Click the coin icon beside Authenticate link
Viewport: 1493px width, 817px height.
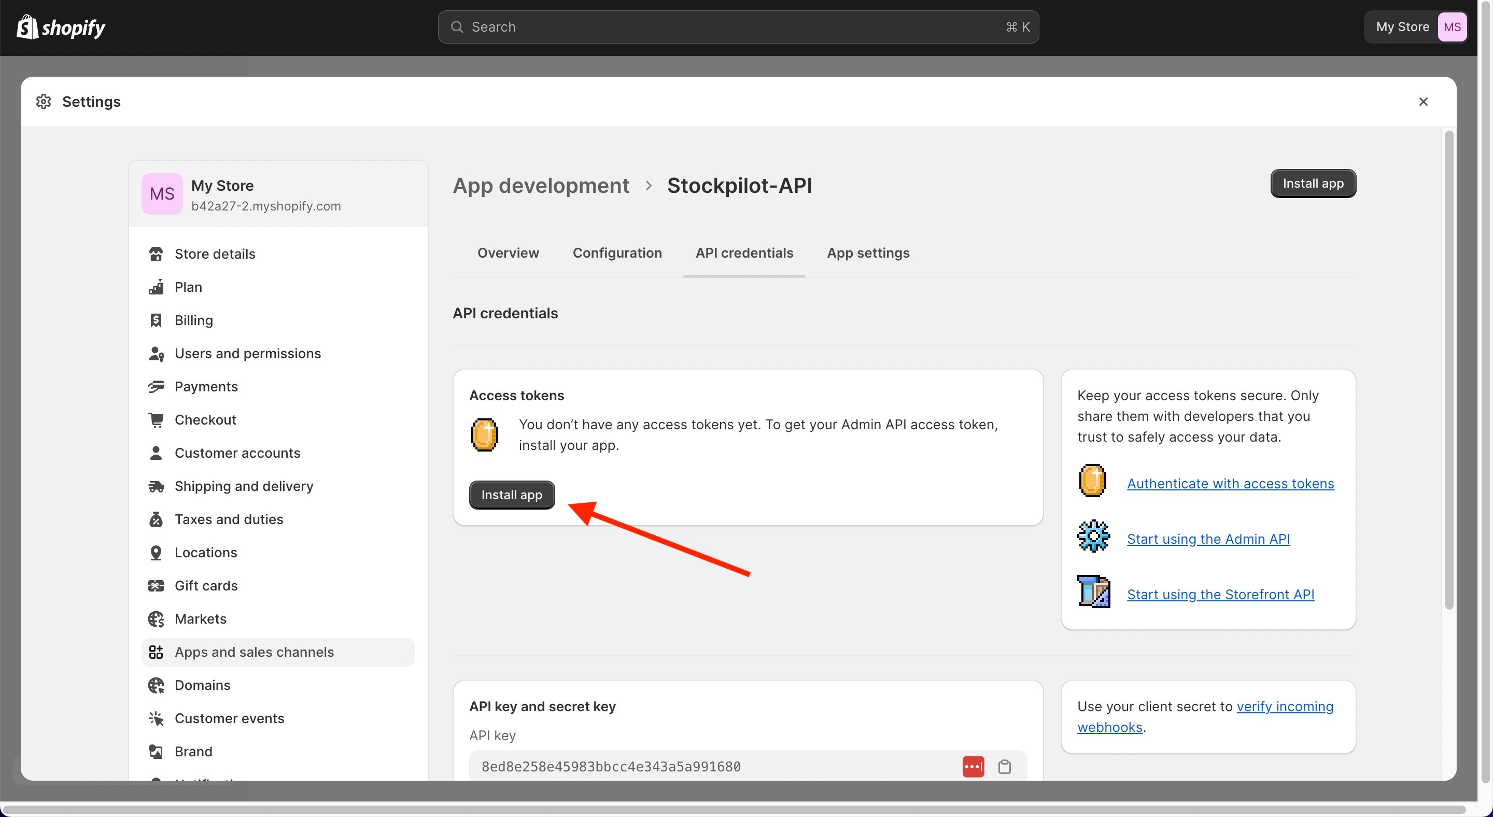tap(1092, 481)
